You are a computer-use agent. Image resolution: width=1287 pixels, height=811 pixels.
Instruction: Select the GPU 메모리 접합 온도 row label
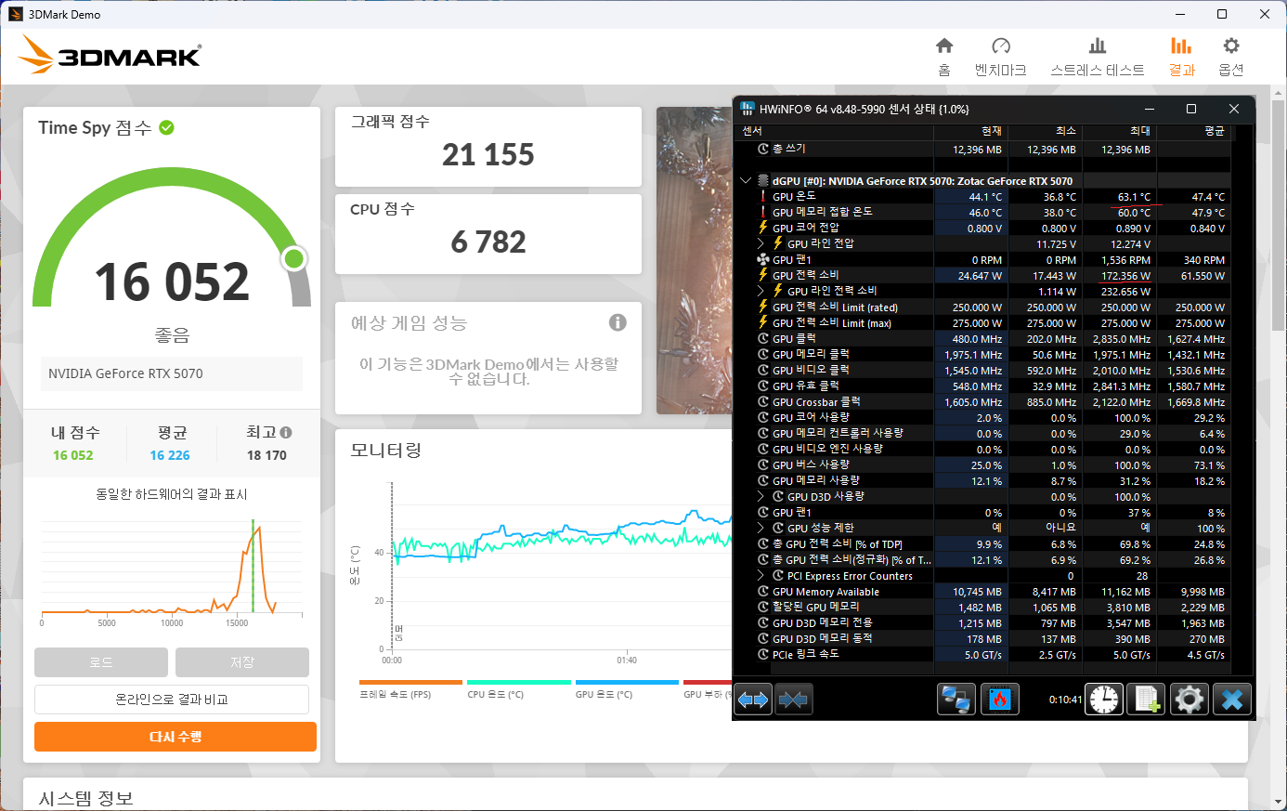click(823, 212)
